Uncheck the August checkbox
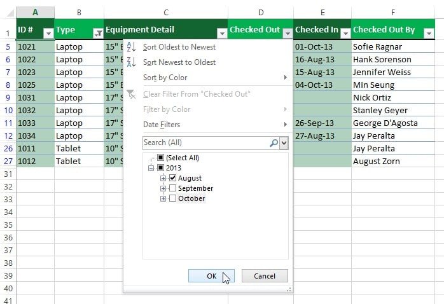The width and height of the screenshot is (444, 304). tap(172, 178)
